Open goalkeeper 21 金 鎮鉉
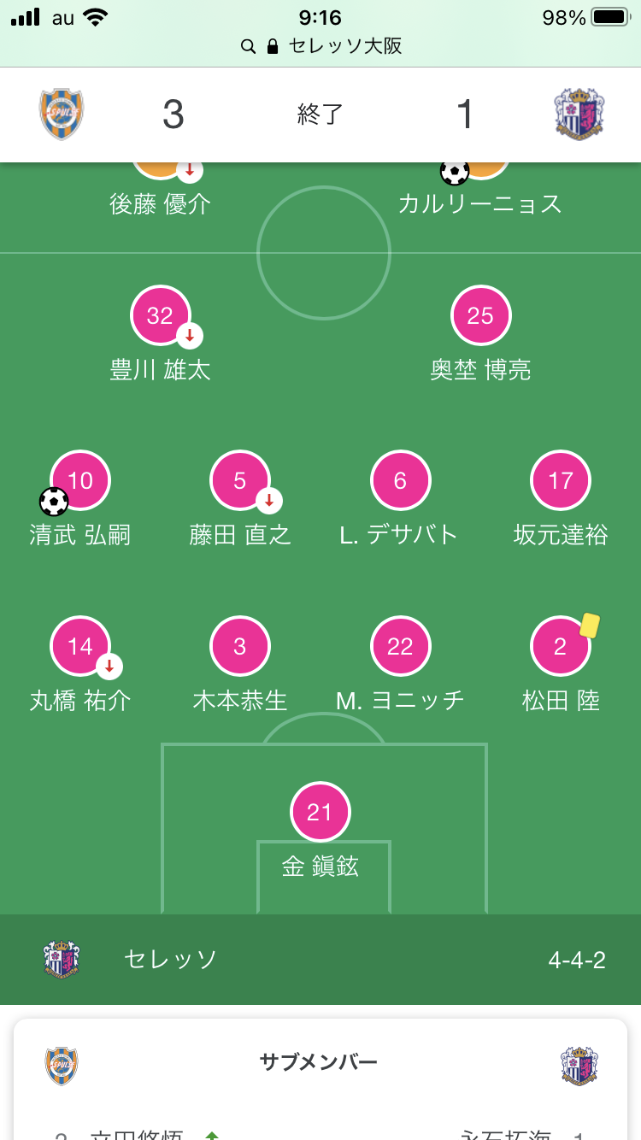 pyautogui.click(x=320, y=812)
